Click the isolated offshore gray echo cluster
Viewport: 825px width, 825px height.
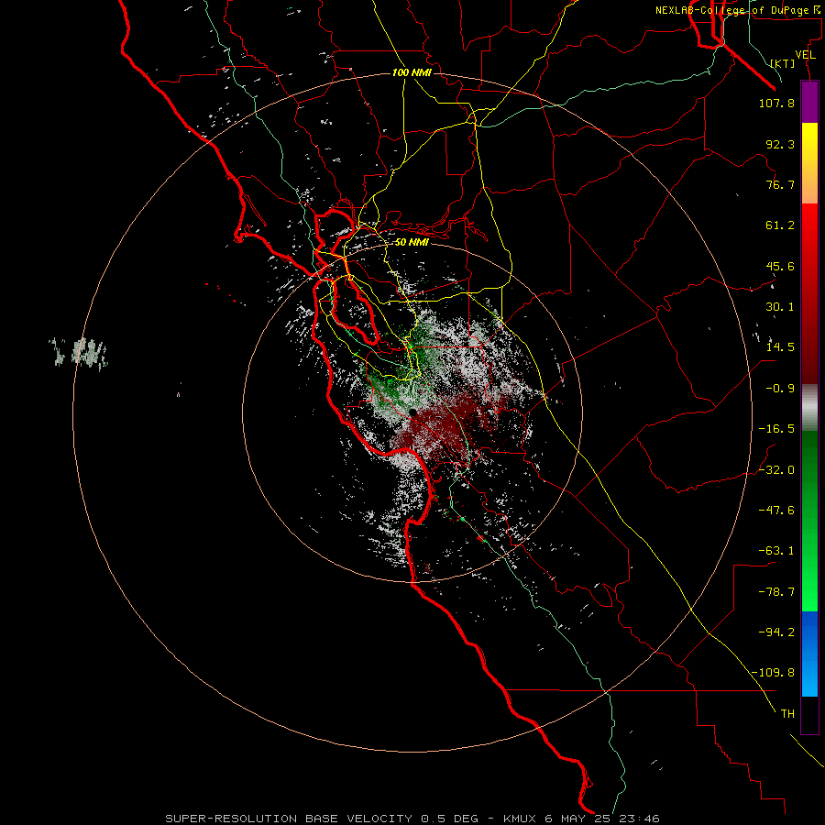click(80, 352)
